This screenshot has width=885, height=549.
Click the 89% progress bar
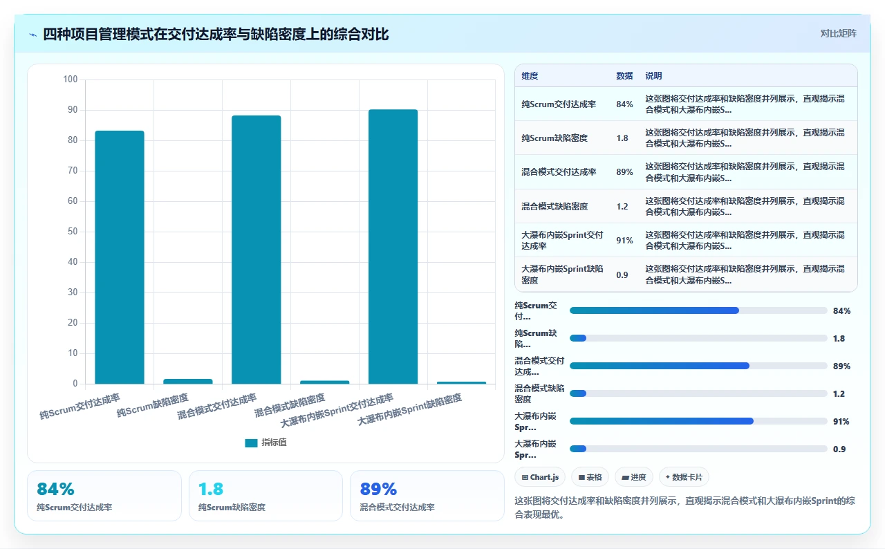point(698,366)
